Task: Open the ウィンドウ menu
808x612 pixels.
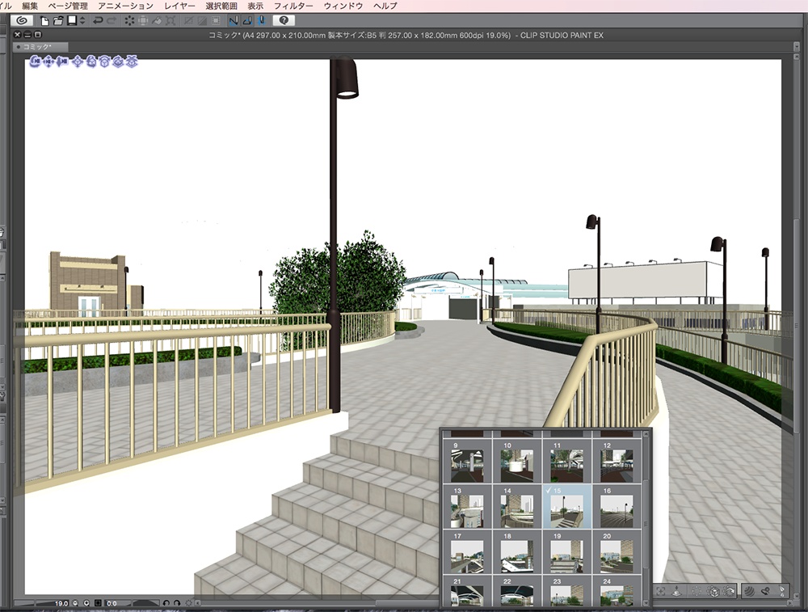Action: 343,6
